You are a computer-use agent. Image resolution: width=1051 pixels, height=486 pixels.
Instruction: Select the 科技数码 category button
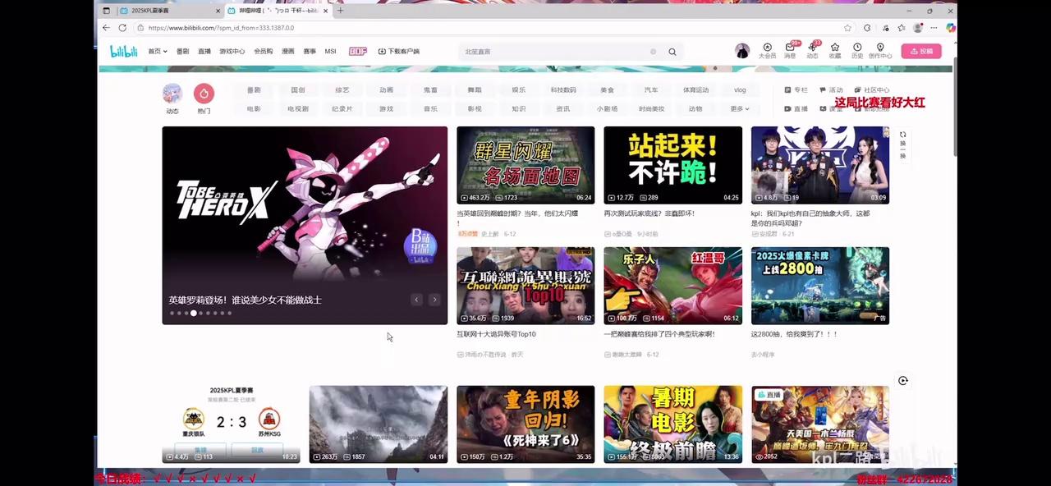pyautogui.click(x=563, y=89)
